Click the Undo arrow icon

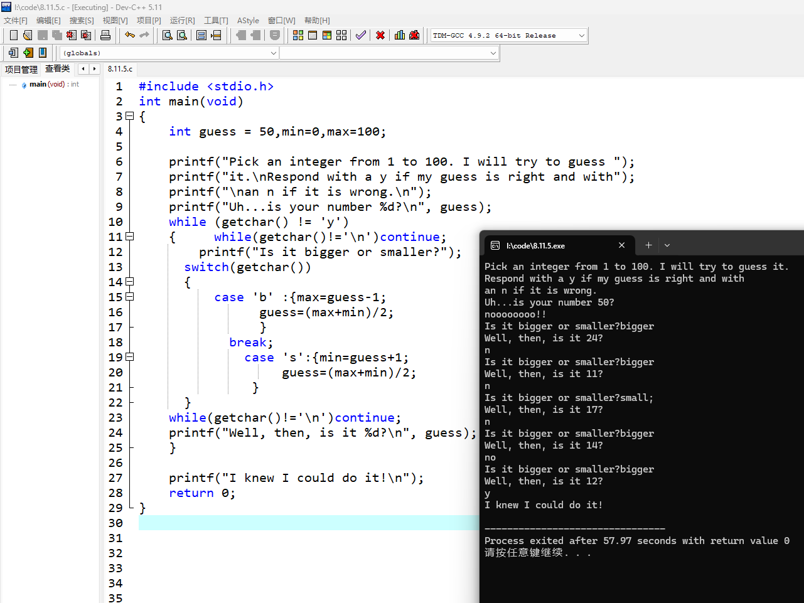[x=130, y=35]
